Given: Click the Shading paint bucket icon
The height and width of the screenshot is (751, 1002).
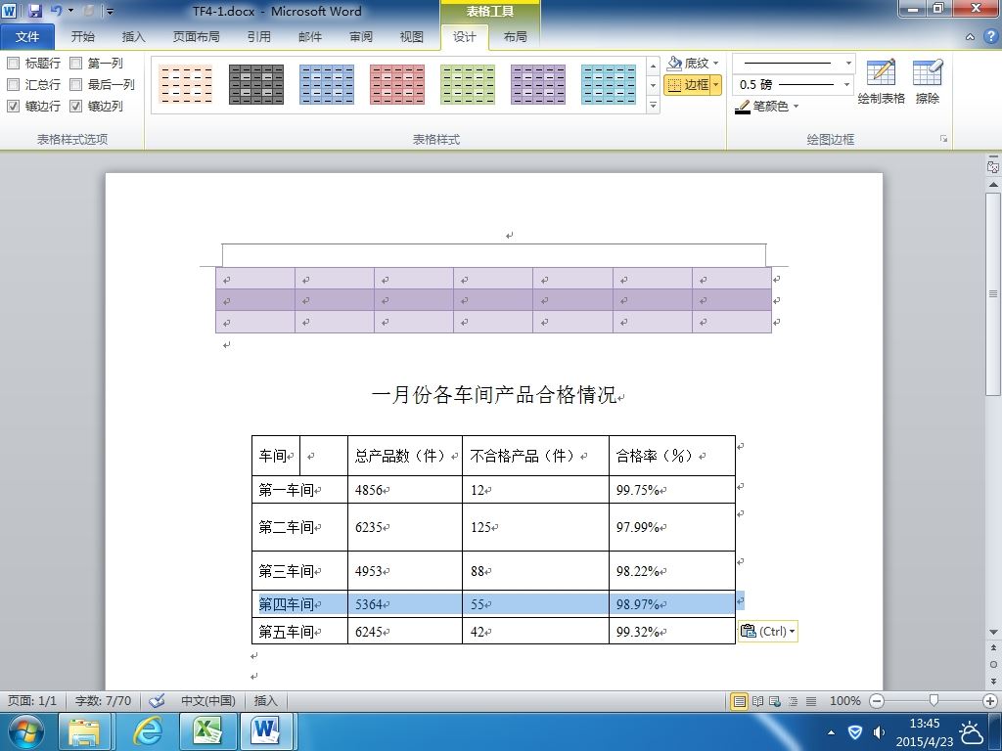Looking at the screenshot, I should coord(674,63).
